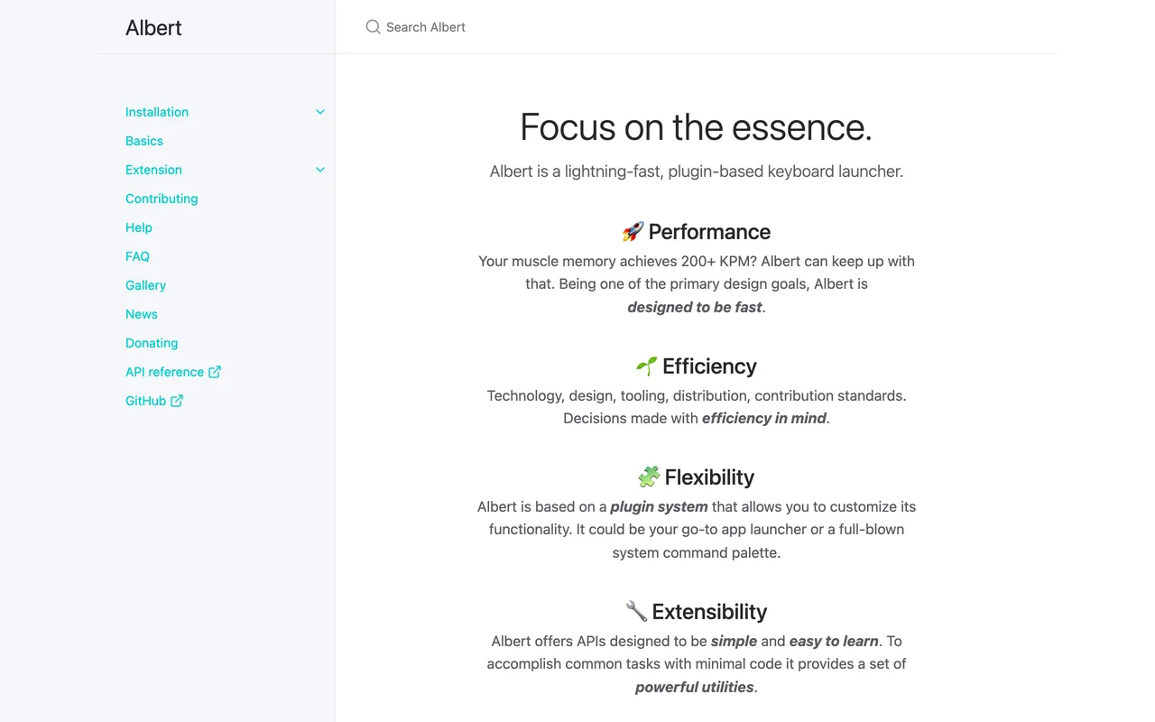Expand the Extension section chevron
This screenshot has width=1155, height=722.
[320, 170]
